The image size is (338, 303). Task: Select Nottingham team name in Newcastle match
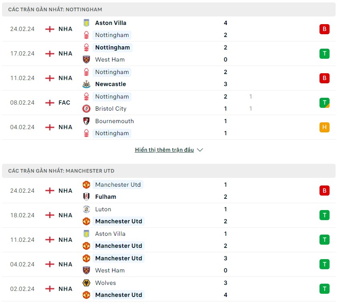pos(112,72)
